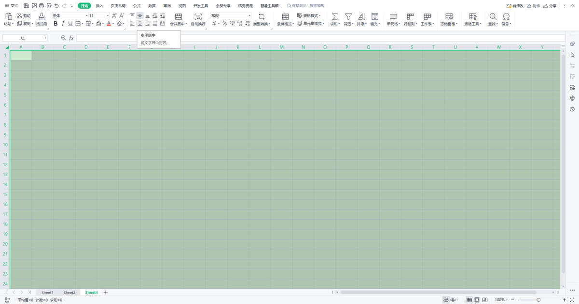
Task: Toggle Italic formatting
Action: [x=63, y=24]
